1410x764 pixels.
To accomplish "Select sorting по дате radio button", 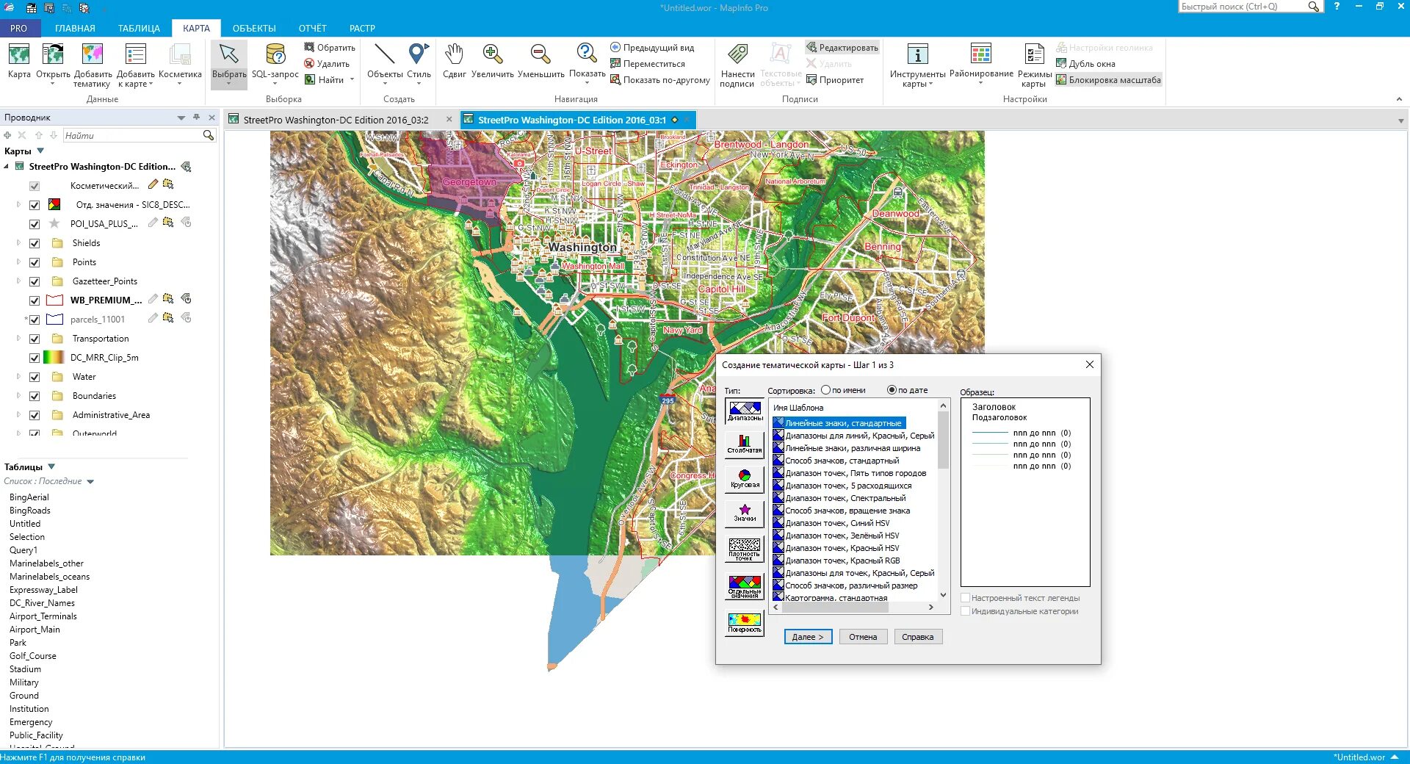I will click(892, 390).
